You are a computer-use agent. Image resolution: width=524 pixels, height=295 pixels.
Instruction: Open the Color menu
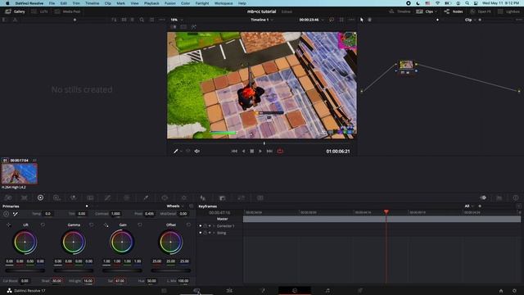click(x=186, y=3)
